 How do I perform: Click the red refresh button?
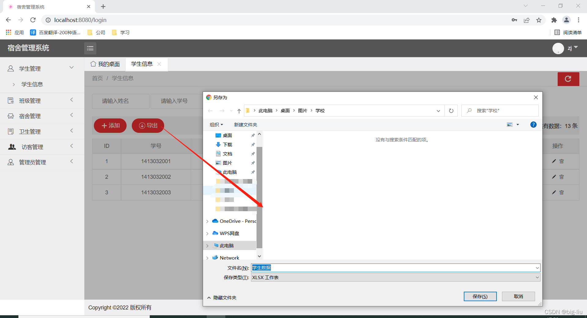coord(568,79)
